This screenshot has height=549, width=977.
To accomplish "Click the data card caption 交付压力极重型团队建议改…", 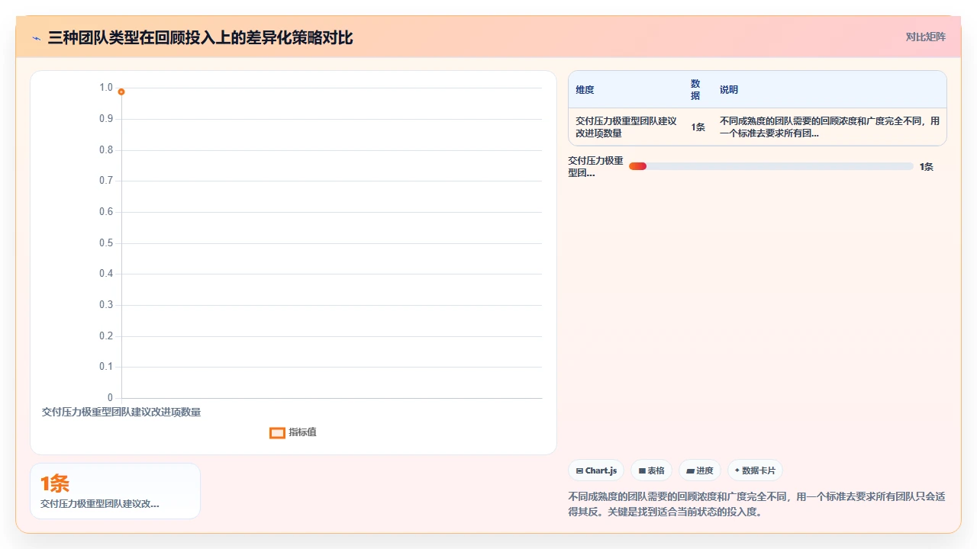I will pyautogui.click(x=100, y=504).
